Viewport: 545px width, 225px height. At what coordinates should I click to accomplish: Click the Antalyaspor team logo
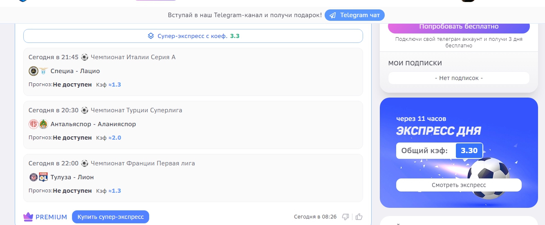tap(34, 124)
